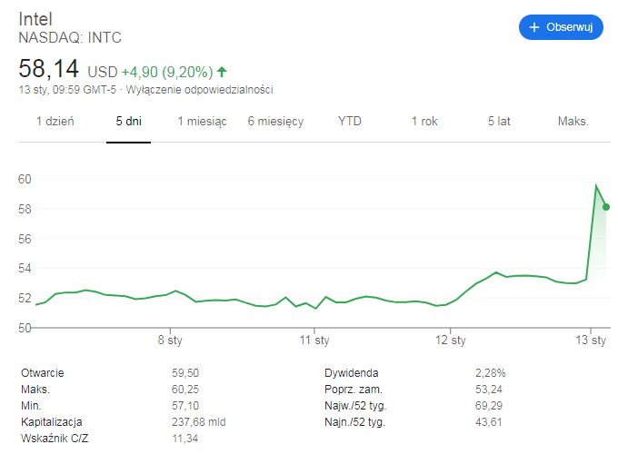This screenshot has width=618, height=454.
Task: Click the green up arrow beside price change
Action: click(222, 72)
